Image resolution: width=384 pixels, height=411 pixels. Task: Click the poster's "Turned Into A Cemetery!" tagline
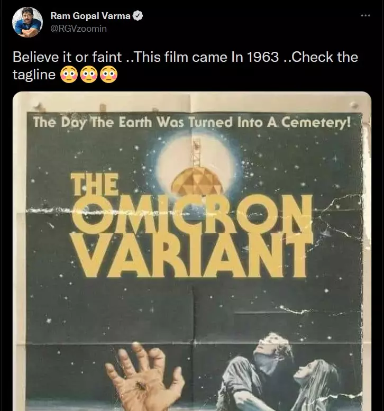click(x=270, y=122)
